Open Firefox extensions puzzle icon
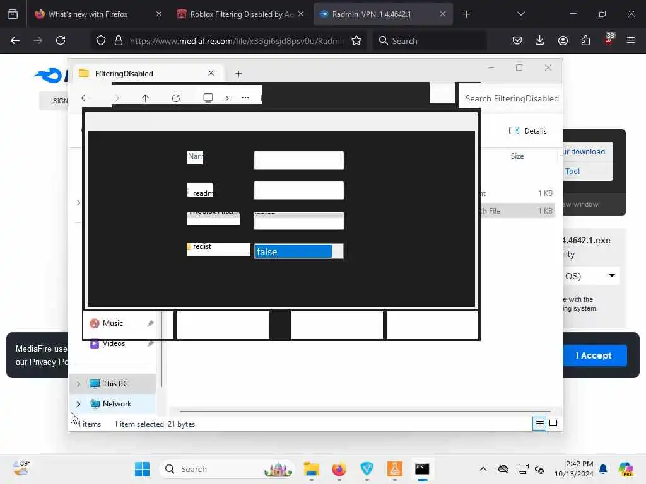Screen dimensions: 646x484 tap(585, 40)
